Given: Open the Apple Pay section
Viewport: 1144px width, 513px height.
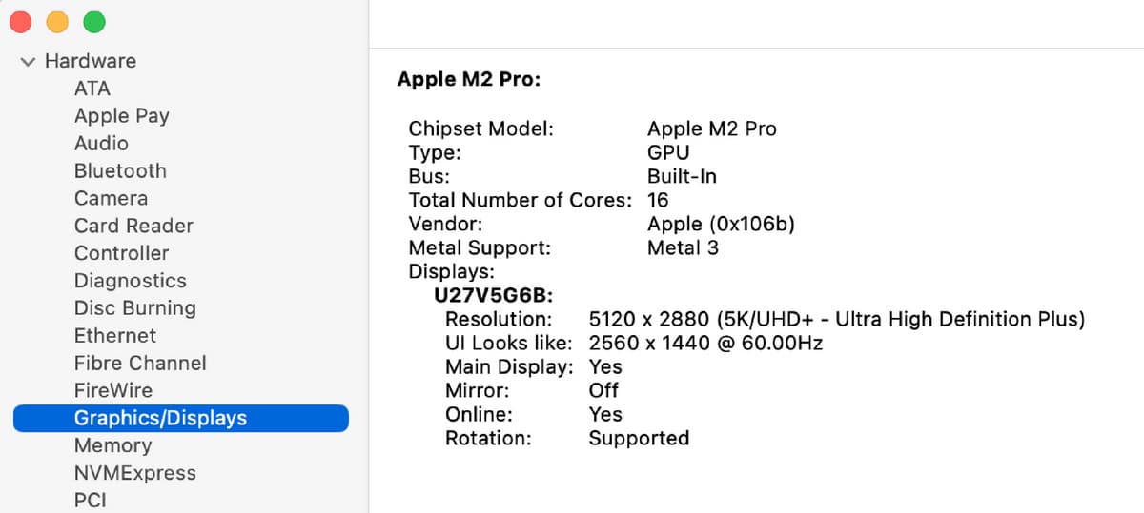Looking at the screenshot, I should tap(122, 116).
